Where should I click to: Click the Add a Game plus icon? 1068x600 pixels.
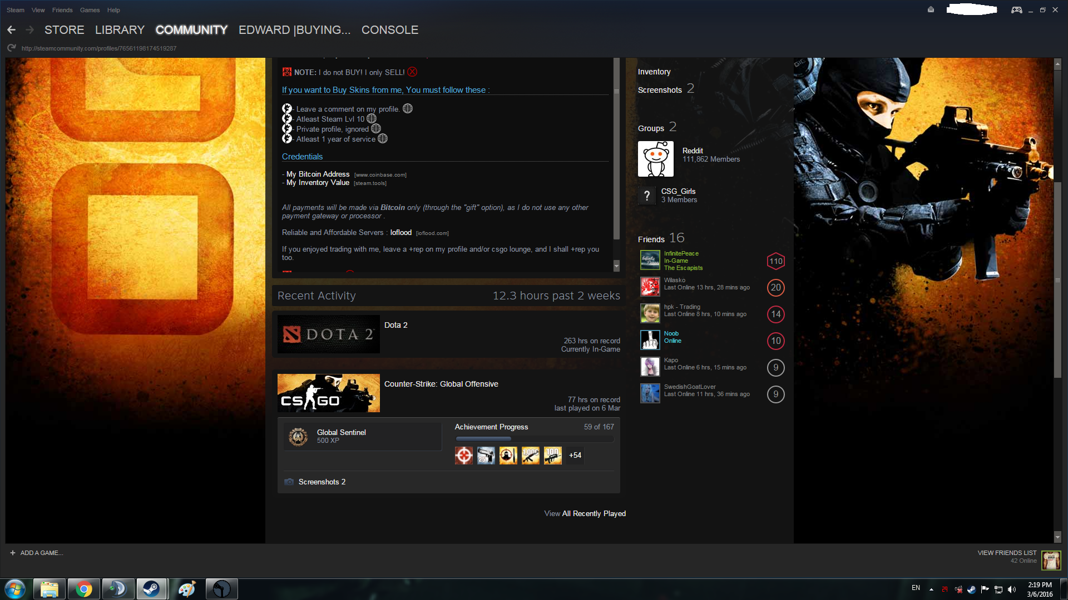pos(13,553)
